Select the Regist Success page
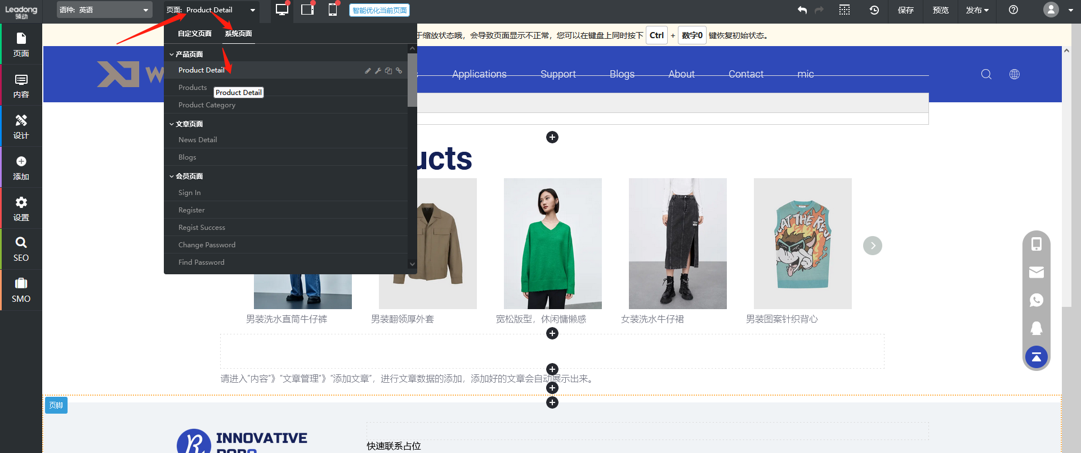 coord(286,228)
